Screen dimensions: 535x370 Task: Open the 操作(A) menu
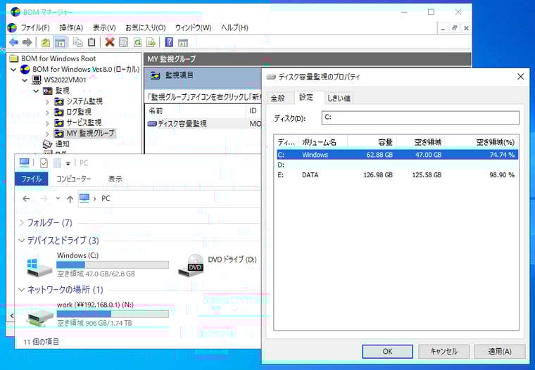(71, 27)
